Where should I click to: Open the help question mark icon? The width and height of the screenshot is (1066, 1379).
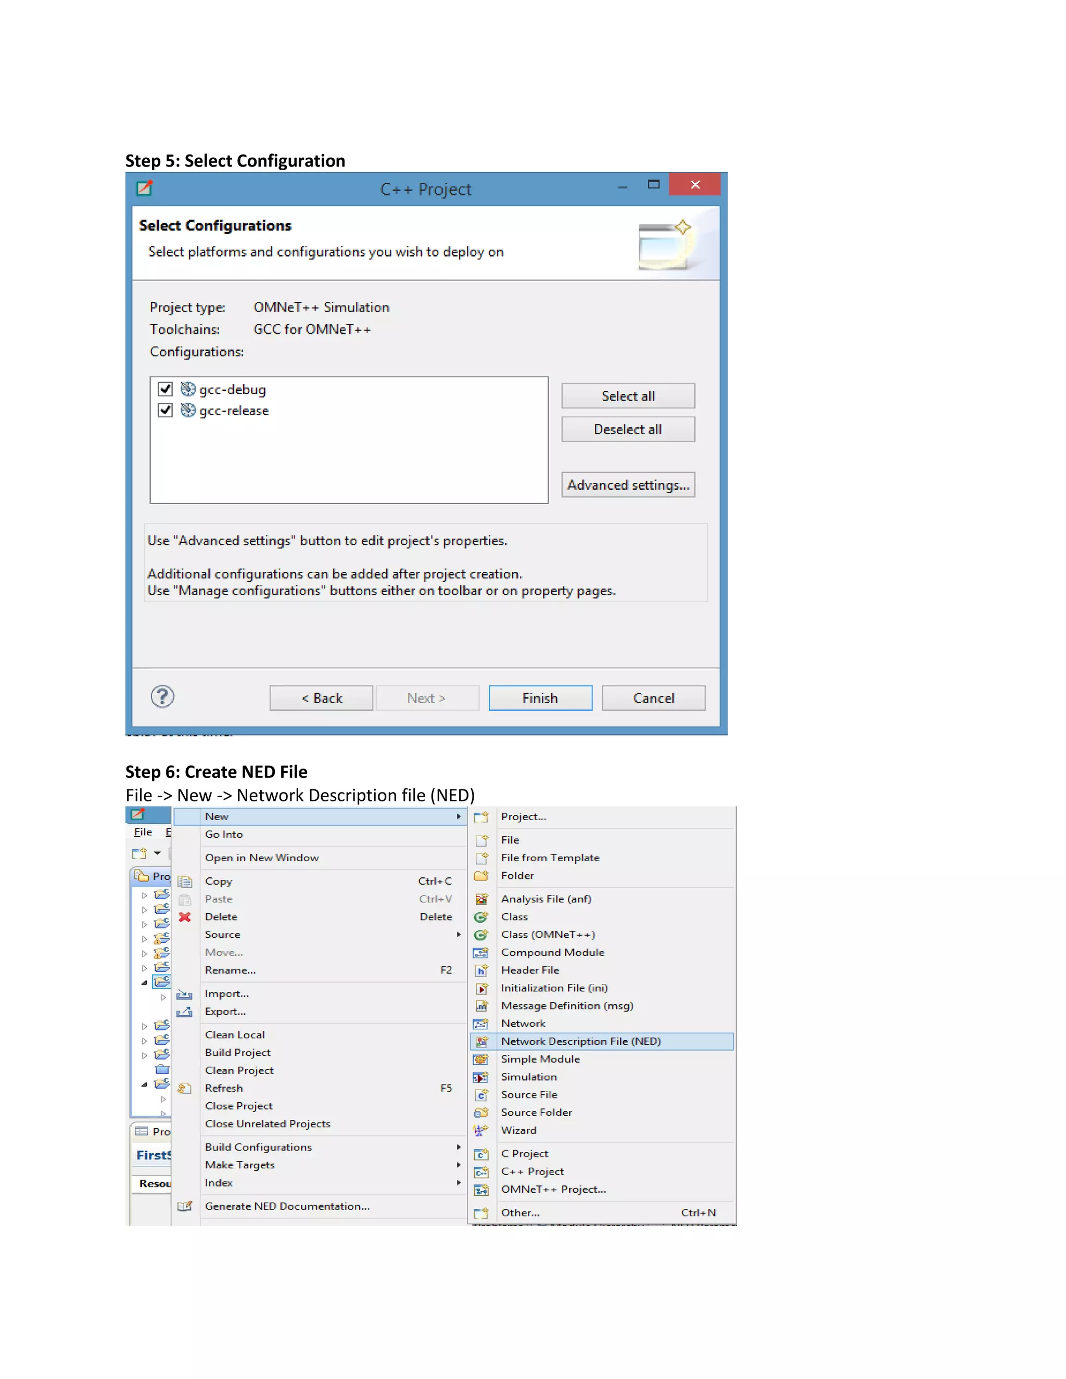pos(162,697)
